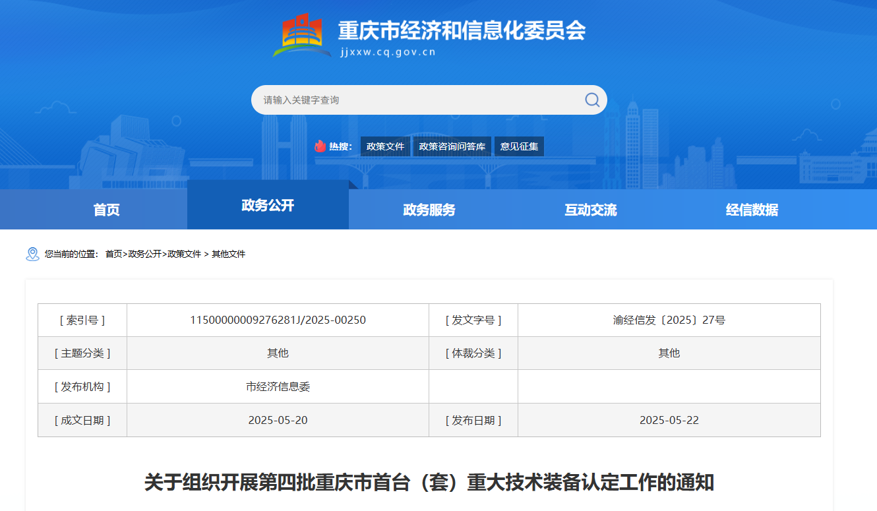The image size is (877, 511).
Task: Click the site title 重庆市经济和信息化委员会
Action: coord(462,30)
